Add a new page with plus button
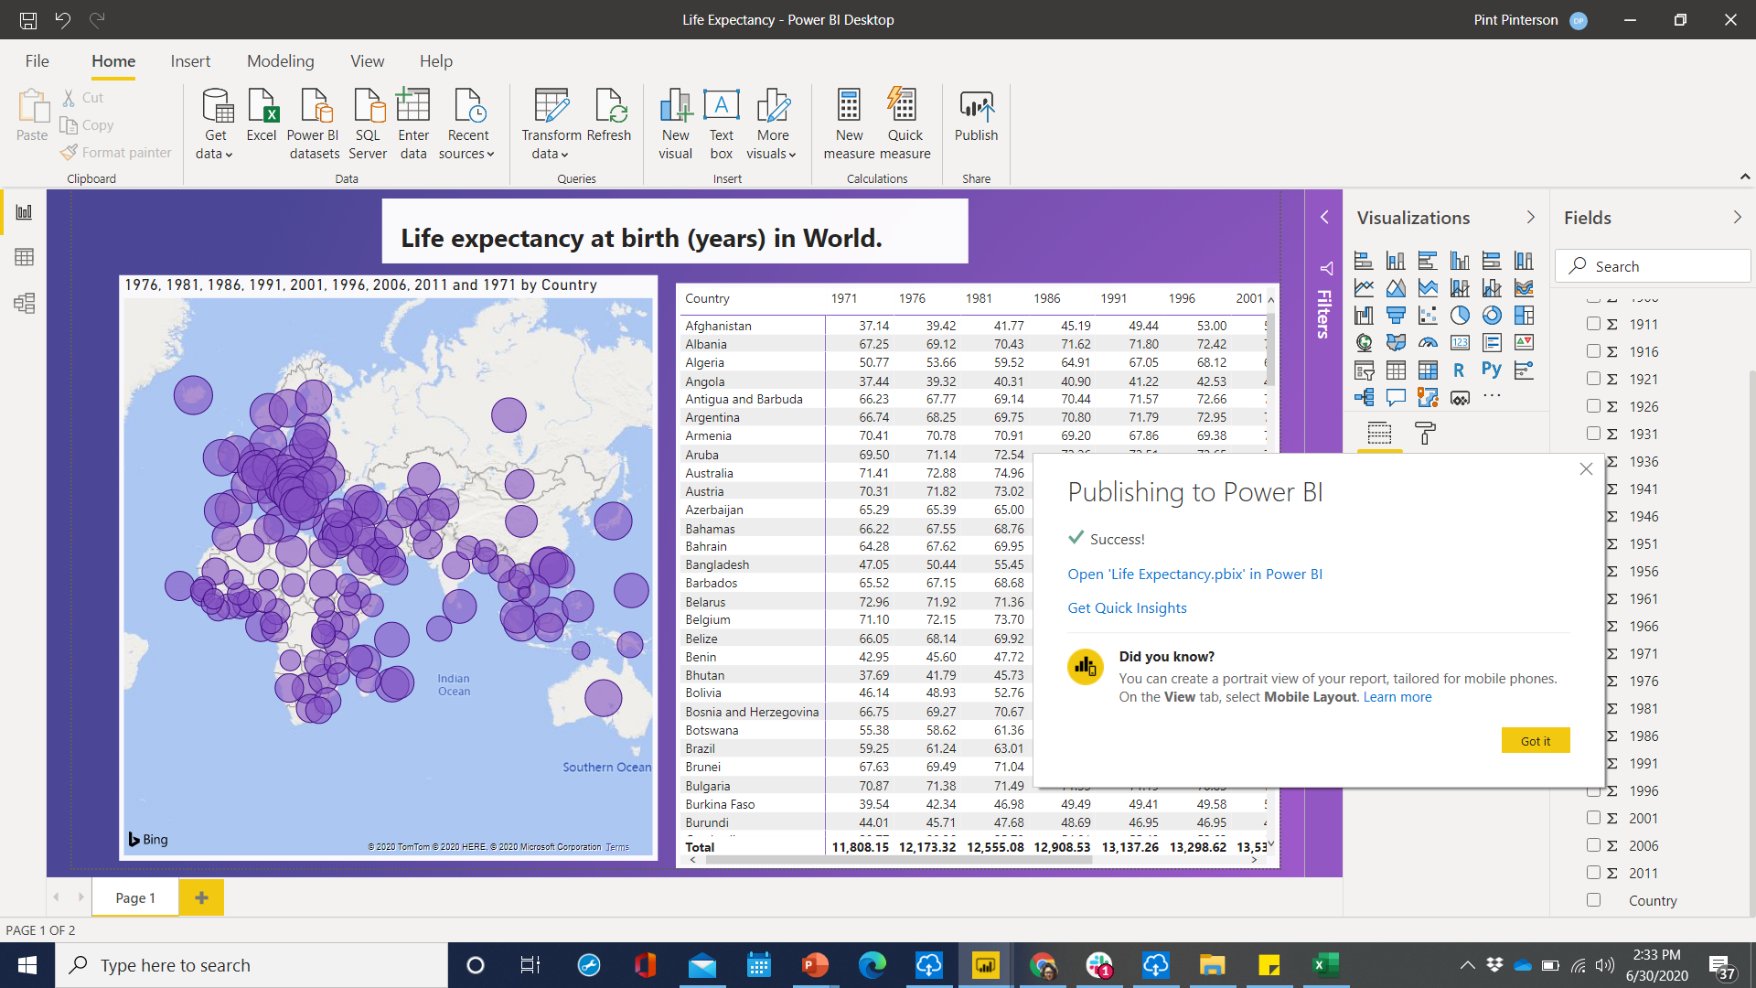1756x988 pixels. 201,897
